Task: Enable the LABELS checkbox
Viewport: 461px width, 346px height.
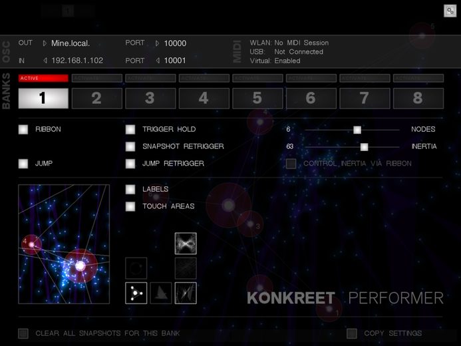Action: [130, 190]
